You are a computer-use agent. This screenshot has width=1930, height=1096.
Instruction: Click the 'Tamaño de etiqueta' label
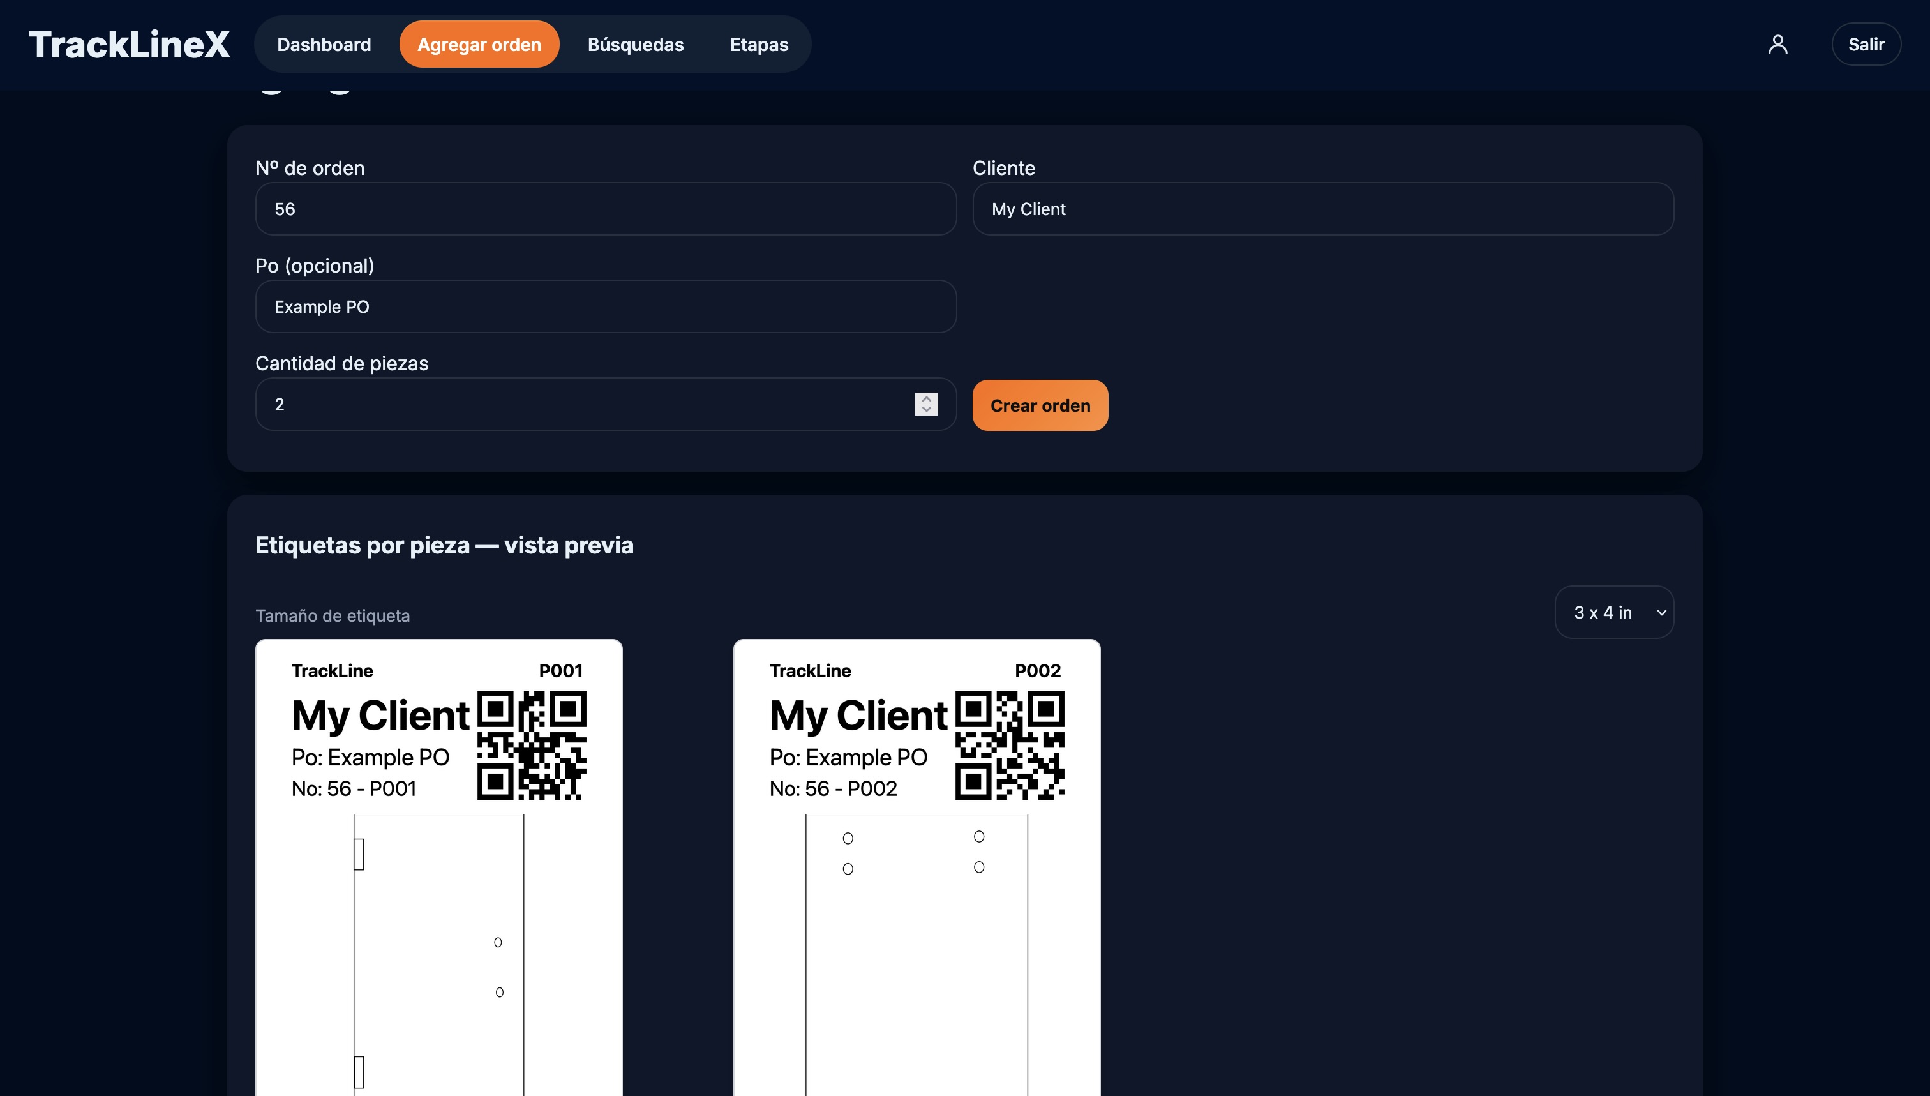[x=333, y=616]
